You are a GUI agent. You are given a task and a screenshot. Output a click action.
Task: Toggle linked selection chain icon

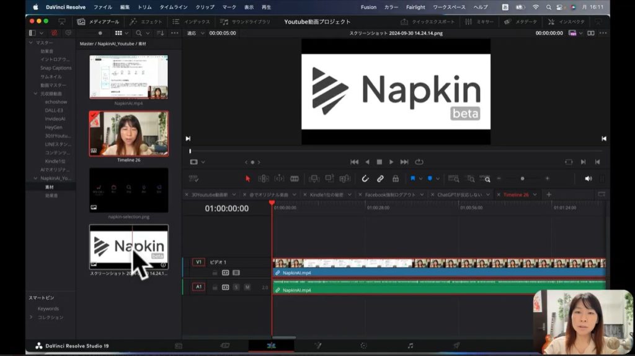pos(380,178)
